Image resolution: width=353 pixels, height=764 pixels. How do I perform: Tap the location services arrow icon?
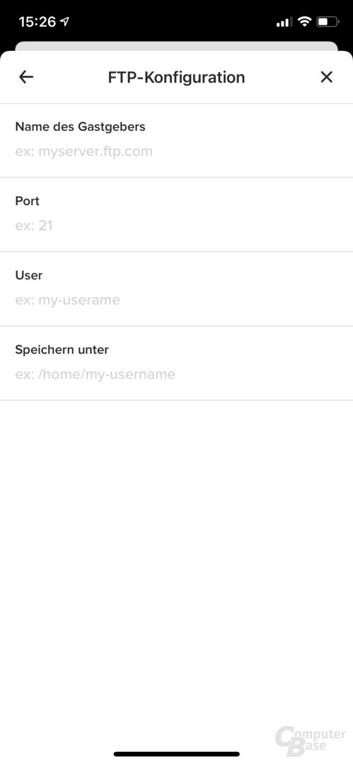coord(64,21)
